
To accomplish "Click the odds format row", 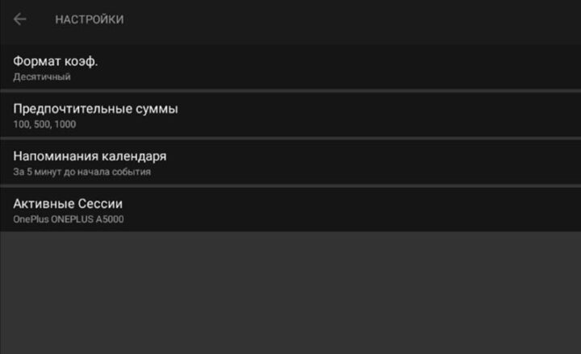I will (290, 68).
